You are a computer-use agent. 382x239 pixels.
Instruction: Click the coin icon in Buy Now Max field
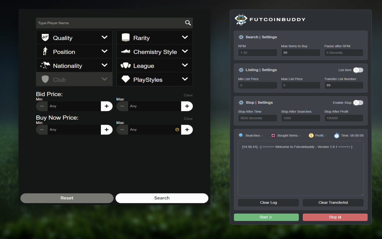click(x=177, y=130)
